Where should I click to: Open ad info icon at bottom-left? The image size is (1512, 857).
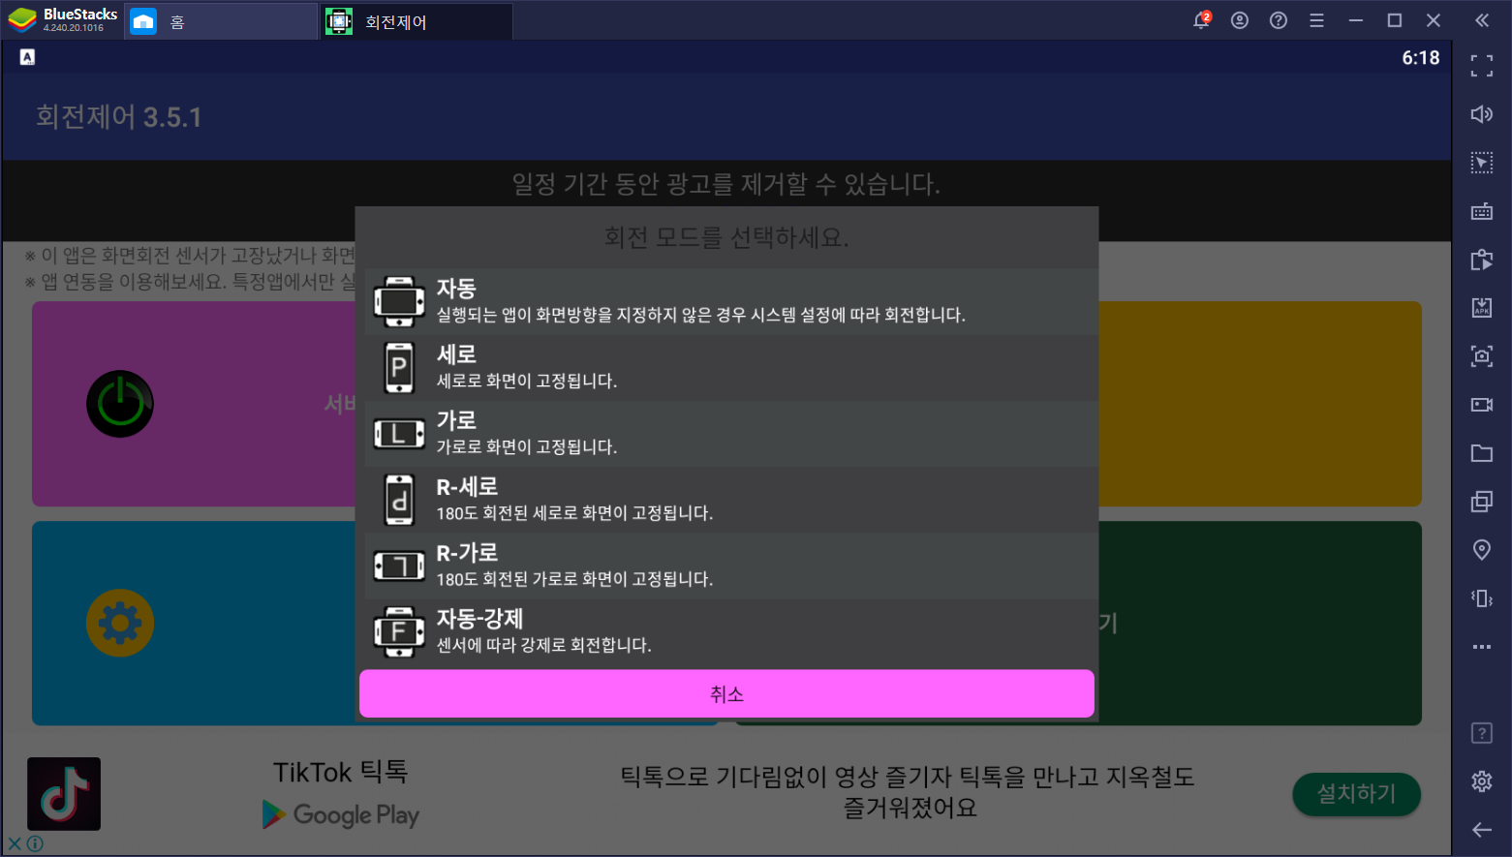[x=35, y=844]
